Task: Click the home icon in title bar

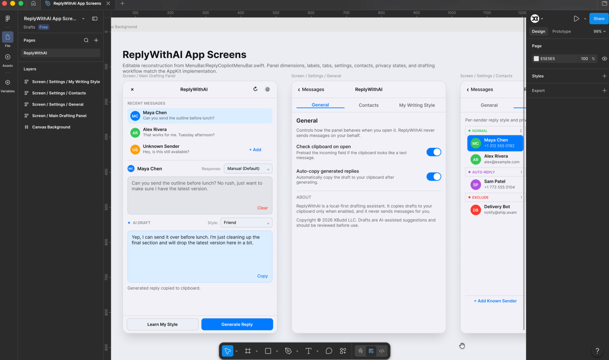Action: pos(33,3)
